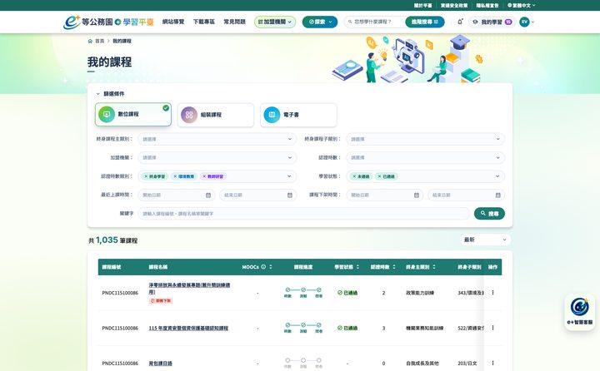Viewport: 600px width, 371px height.
Task: Sort by the 學習狀態 column
Action: pos(357,267)
